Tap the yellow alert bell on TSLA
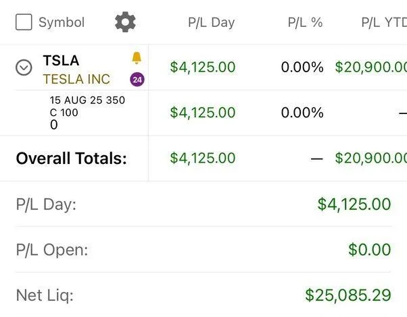Image resolution: width=407 pixels, height=317 pixels. (137, 59)
